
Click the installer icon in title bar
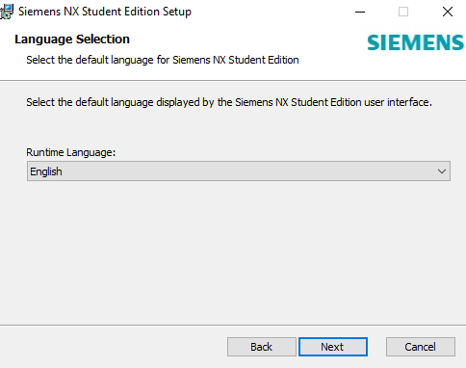[7, 12]
